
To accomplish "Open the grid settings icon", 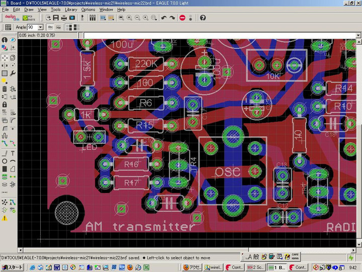I will 8,27.
